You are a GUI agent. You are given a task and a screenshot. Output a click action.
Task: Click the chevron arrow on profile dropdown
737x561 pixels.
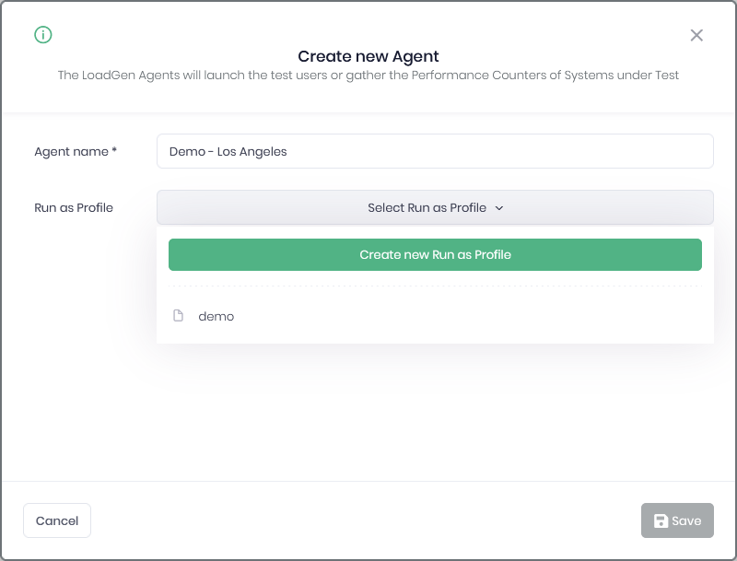pyautogui.click(x=499, y=208)
